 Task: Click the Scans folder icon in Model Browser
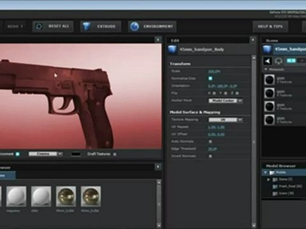coord(275,193)
